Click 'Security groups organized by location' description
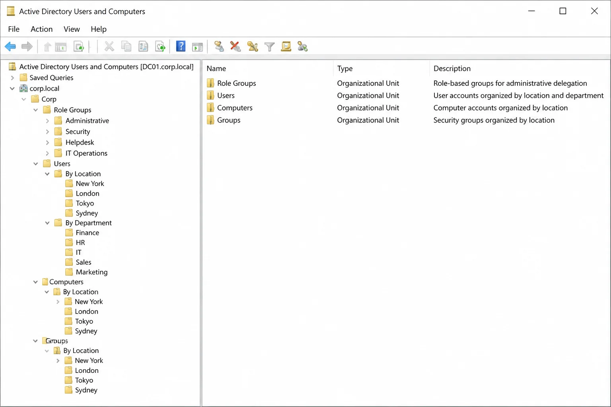The width and height of the screenshot is (611, 407). click(x=494, y=120)
